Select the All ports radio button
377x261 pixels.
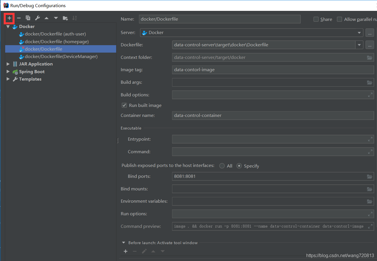click(222, 166)
